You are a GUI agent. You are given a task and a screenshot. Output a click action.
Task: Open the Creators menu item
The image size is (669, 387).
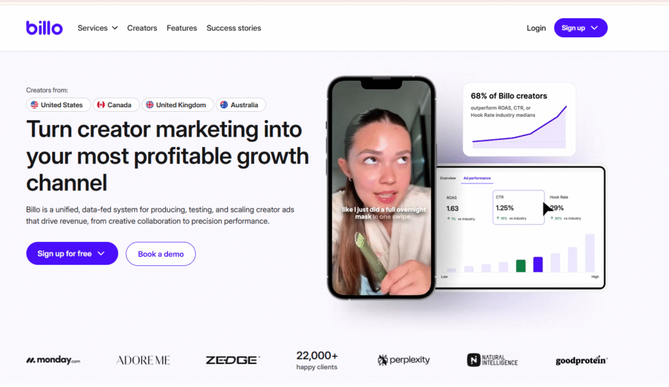tap(142, 27)
